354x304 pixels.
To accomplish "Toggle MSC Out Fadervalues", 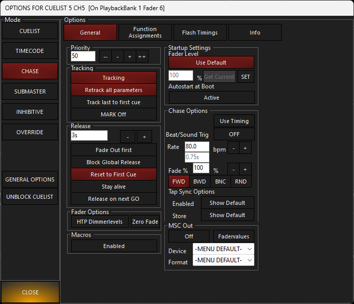I will click(233, 236).
